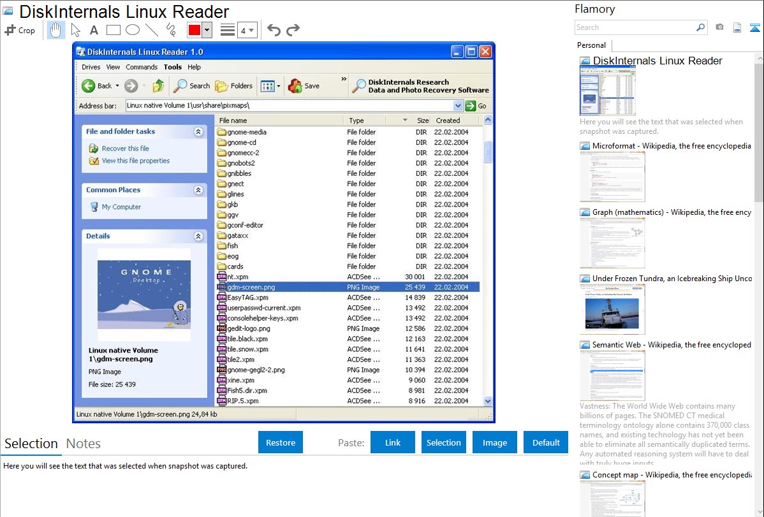
Task: Click the address bar path field
Action: (x=290, y=106)
